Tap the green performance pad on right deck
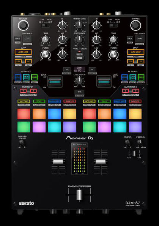This screenshot has height=226, width=159. coord(89,127)
